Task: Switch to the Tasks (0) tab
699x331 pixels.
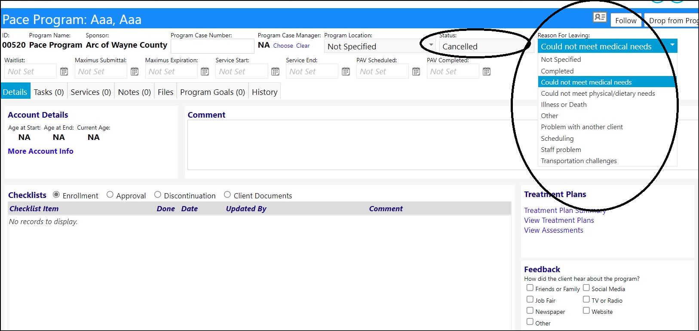Action: click(x=49, y=92)
